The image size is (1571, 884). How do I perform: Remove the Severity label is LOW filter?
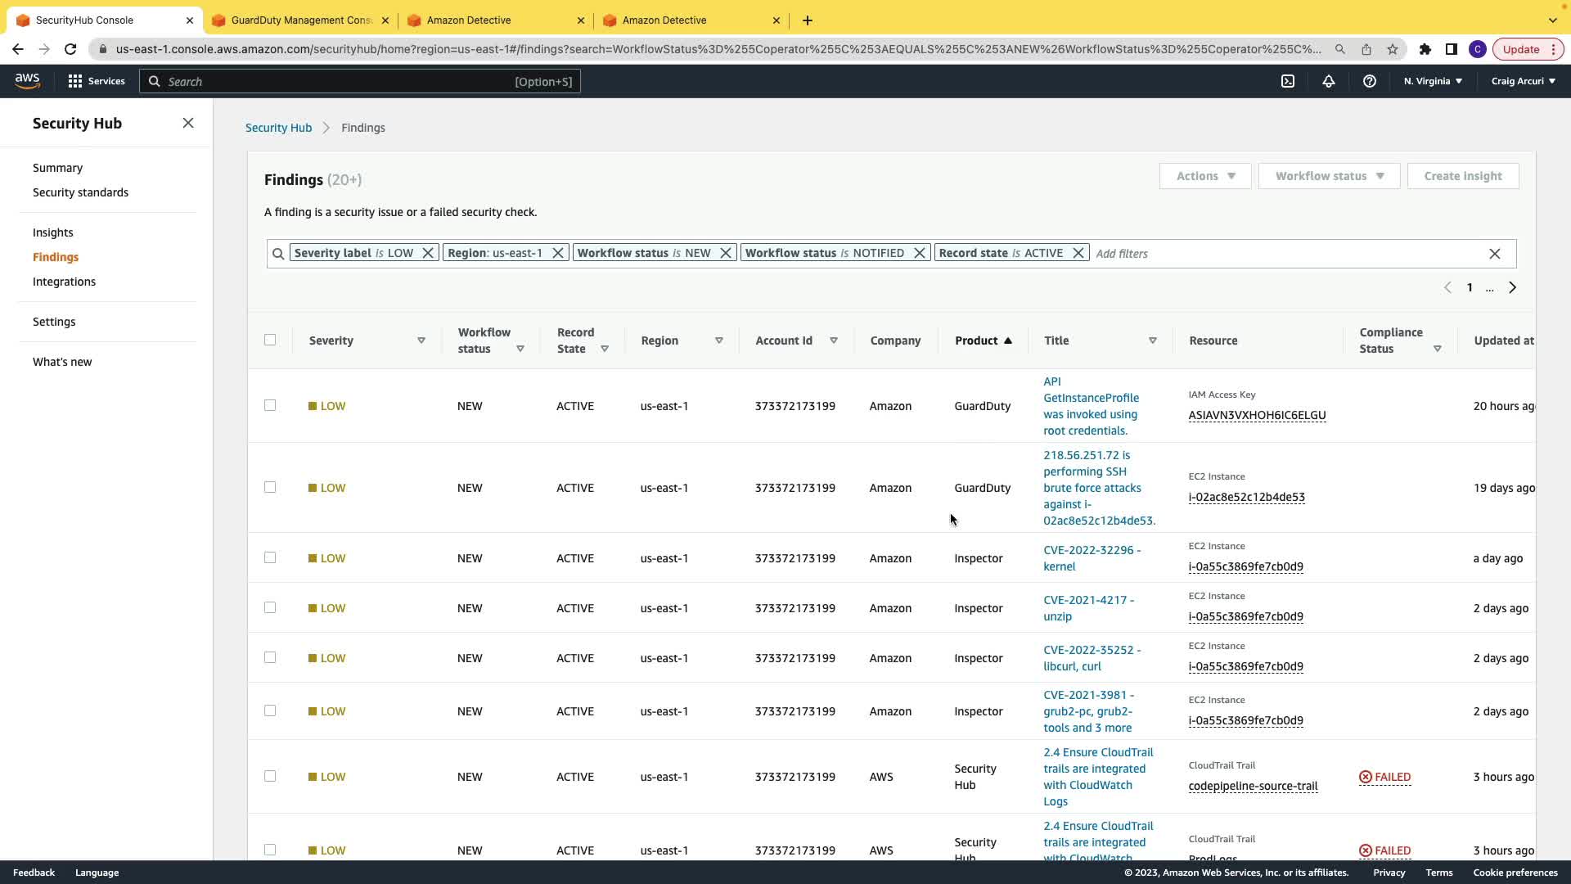[428, 253]
